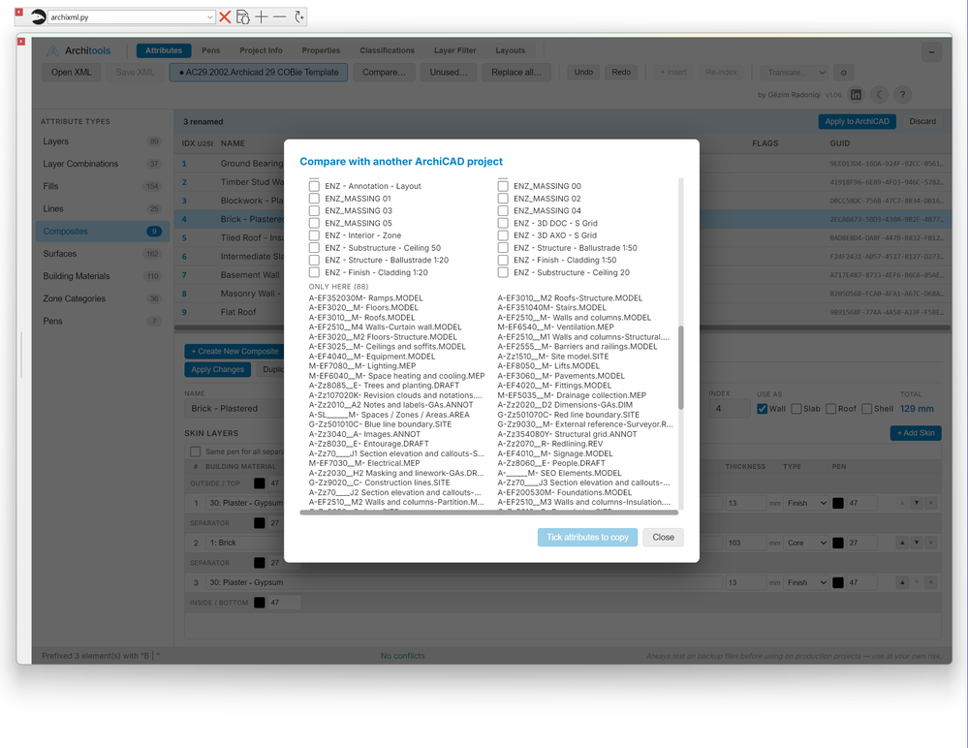Tick ENZ_MASSING 01 checkbox
The height and width of the screenshot is (748, 968).
314,198
